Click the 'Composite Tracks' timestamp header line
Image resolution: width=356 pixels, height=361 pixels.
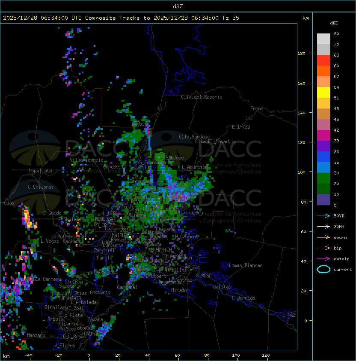(x=121, y=18)
